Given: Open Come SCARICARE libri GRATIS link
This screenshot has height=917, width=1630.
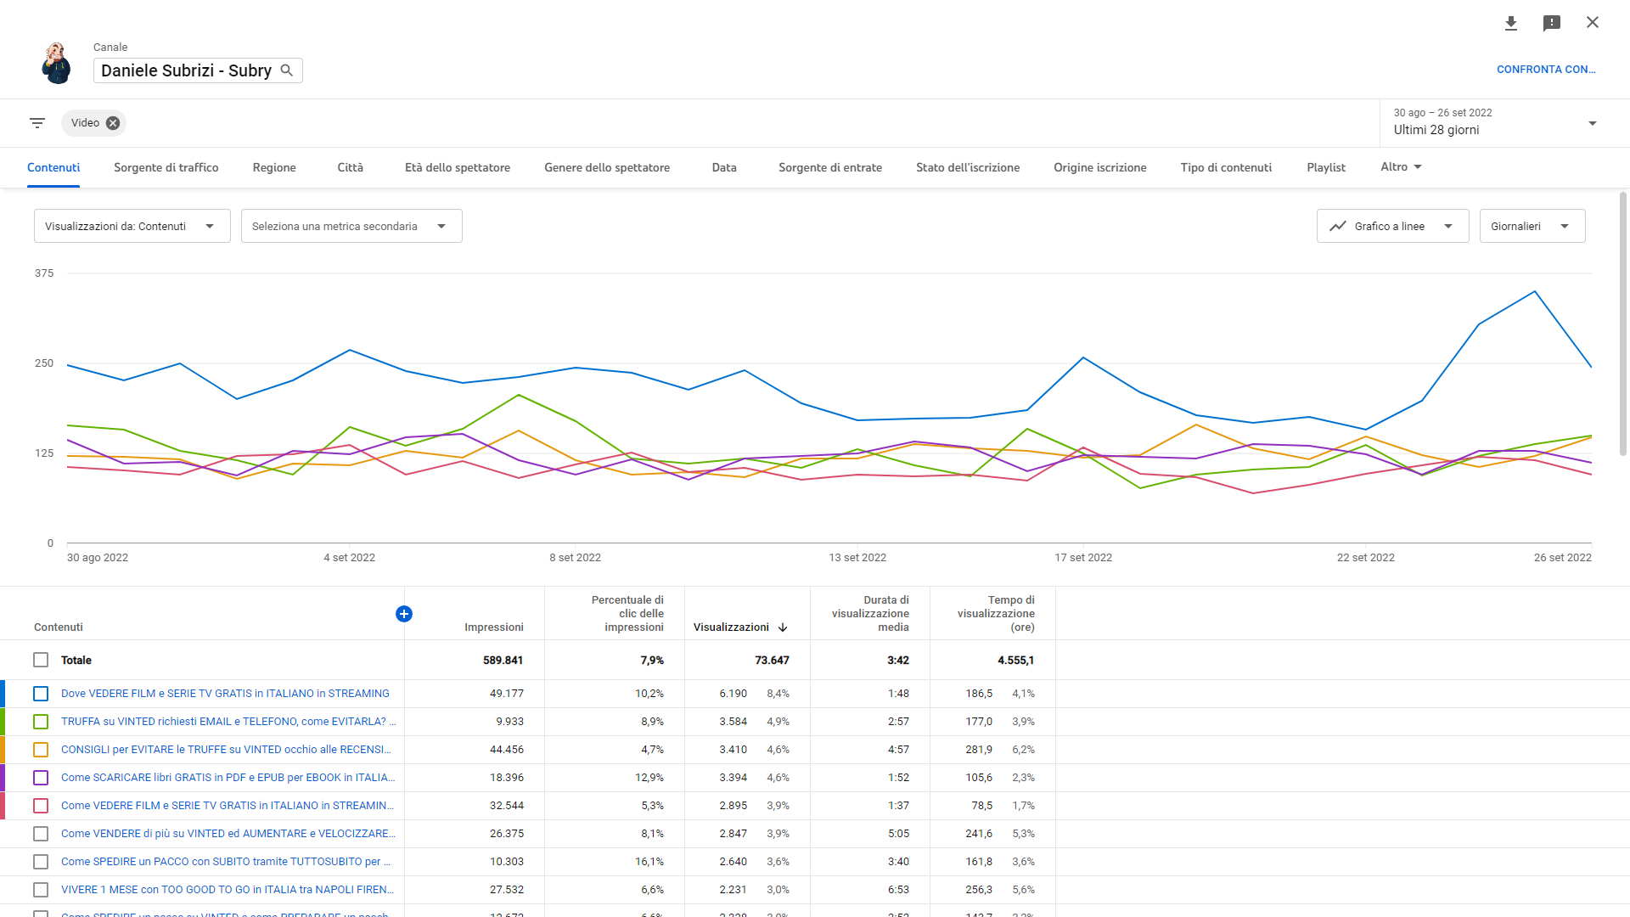Looking at the screenshot, I should 228,778.
